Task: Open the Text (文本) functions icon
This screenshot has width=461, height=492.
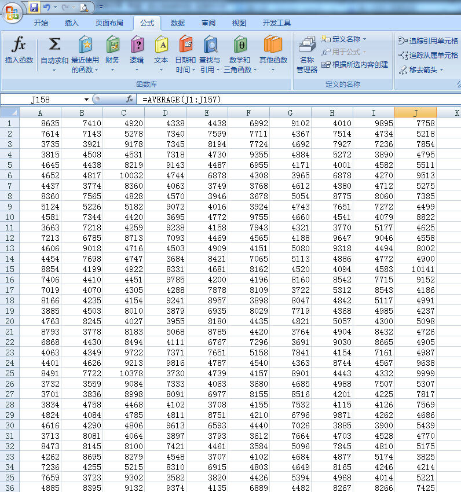Action: coord(161,45)
